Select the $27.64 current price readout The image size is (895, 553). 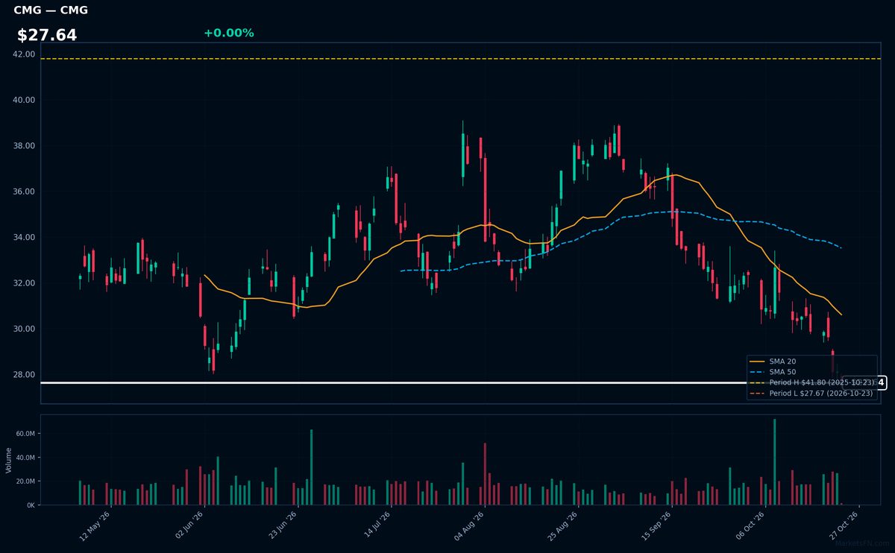coord(47,35)
